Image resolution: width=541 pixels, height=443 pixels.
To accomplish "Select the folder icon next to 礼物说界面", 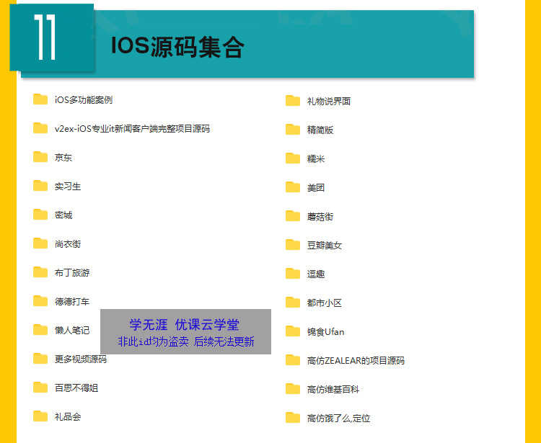I will pyautogui.click(x=293, y=101).
